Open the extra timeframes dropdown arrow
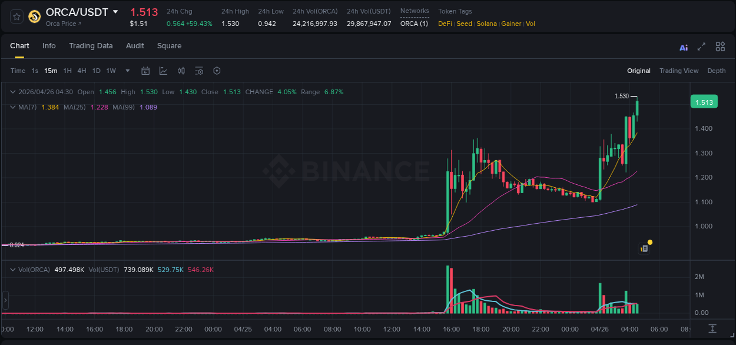736x345 pixels. 127,71
